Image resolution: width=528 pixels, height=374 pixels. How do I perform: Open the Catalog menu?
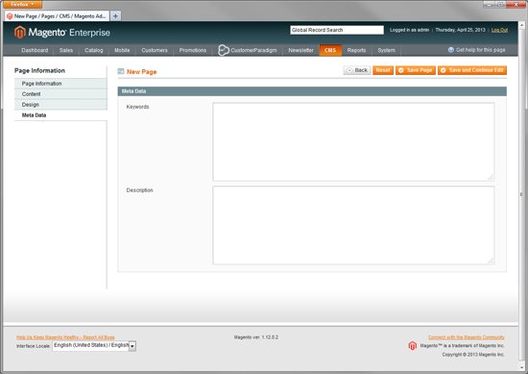(94, 50)
